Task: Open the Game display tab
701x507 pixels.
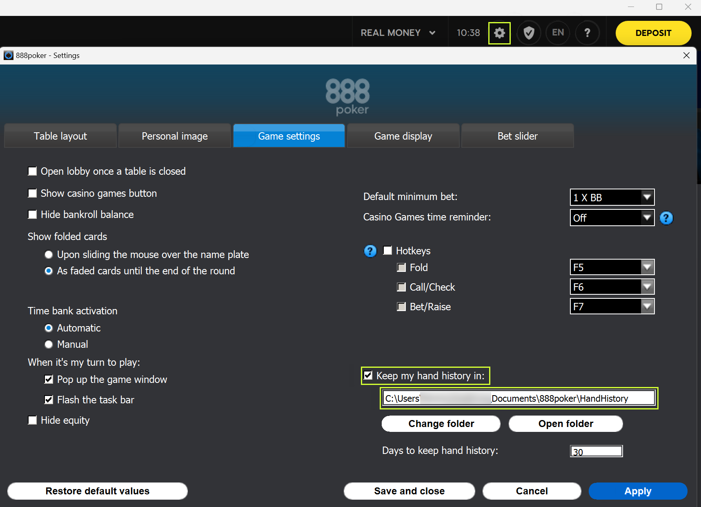Action: [403, 136]
